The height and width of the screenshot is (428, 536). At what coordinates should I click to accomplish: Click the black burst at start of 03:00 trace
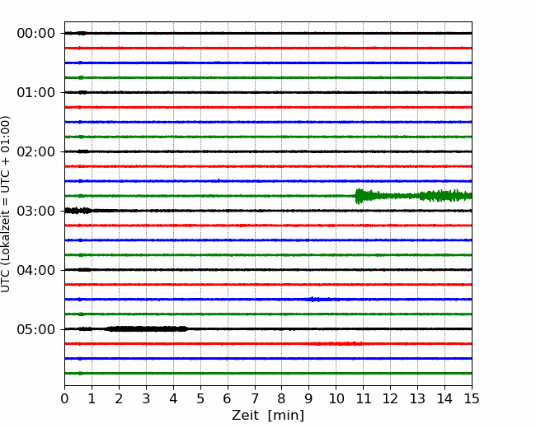point(78,211)
